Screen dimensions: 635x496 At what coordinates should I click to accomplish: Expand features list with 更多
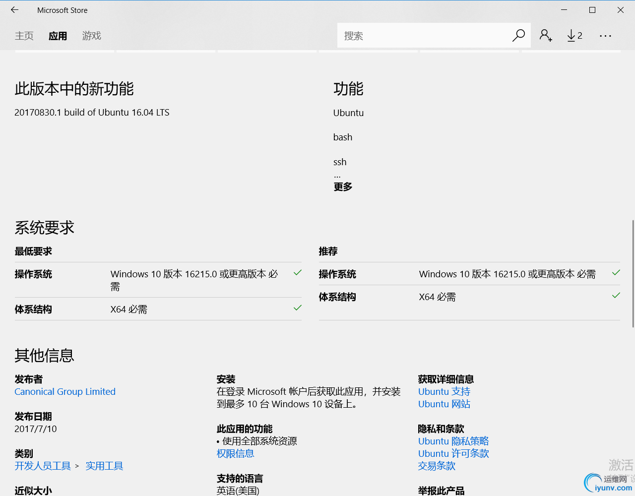pyautogui.click(x=343, y=186)
